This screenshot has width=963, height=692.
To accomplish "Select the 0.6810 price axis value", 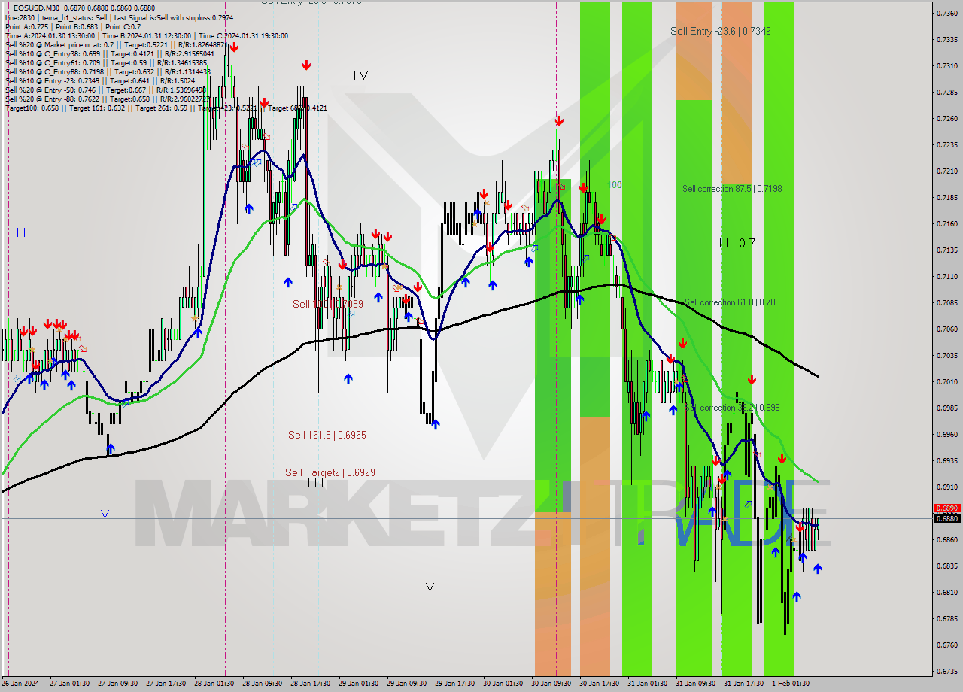I will (x=946, y=593).
